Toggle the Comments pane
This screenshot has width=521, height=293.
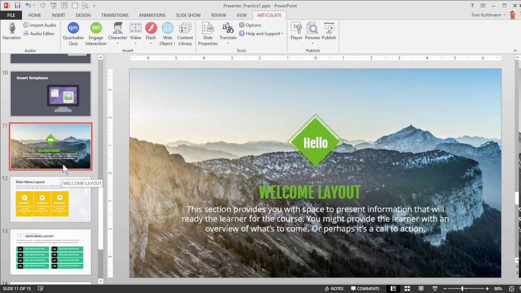click(365, 289)
